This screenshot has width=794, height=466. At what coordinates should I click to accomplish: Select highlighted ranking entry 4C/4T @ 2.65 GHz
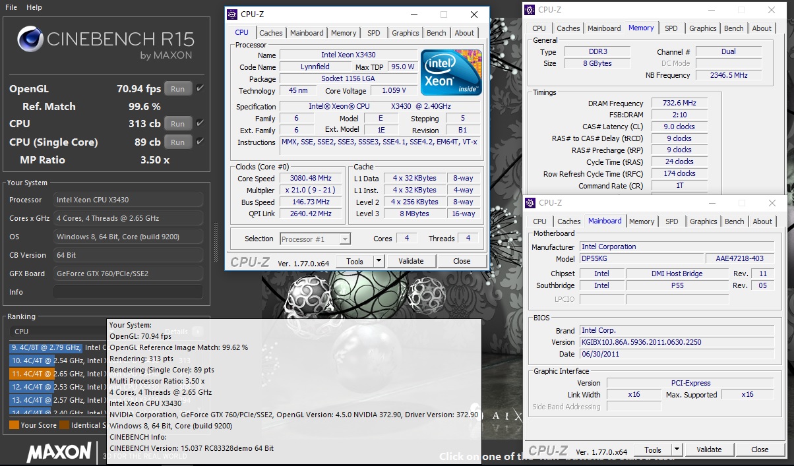58,374
